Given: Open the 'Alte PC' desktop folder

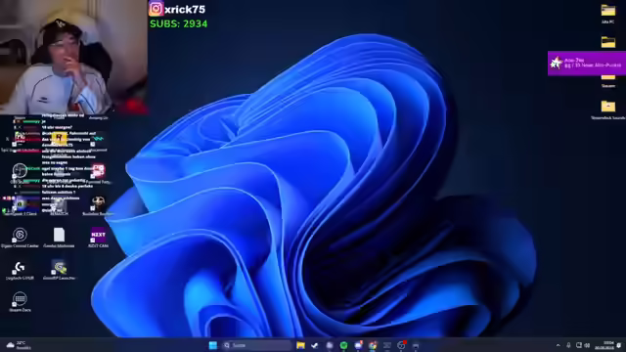Looking at the screenshot, I should 608,13.
